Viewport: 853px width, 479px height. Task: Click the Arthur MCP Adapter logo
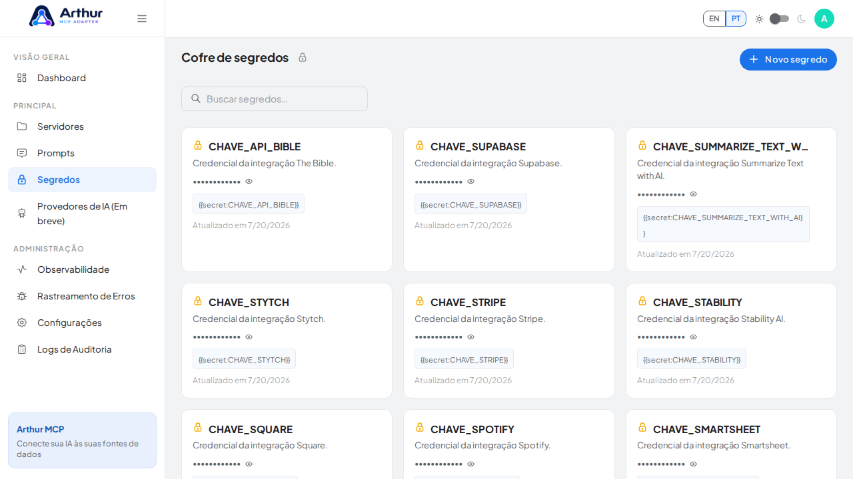66,15
